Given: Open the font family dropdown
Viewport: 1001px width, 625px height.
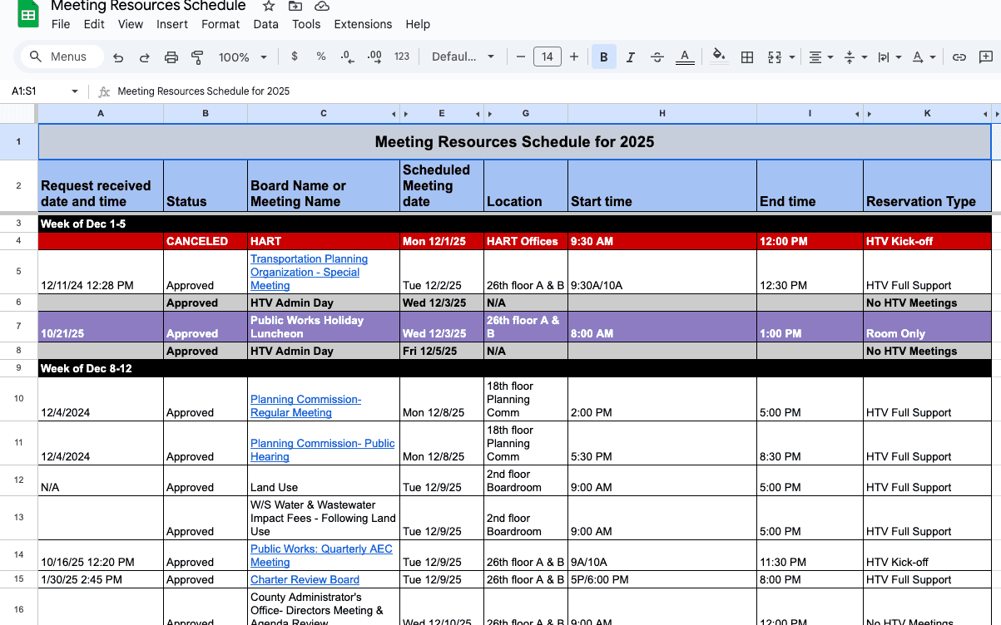Looking at the screenshot, I should tap(463, 57).
